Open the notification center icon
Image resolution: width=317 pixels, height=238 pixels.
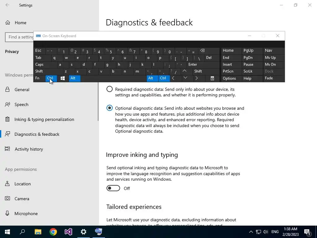pyautogui.click(x=307, y=232)
